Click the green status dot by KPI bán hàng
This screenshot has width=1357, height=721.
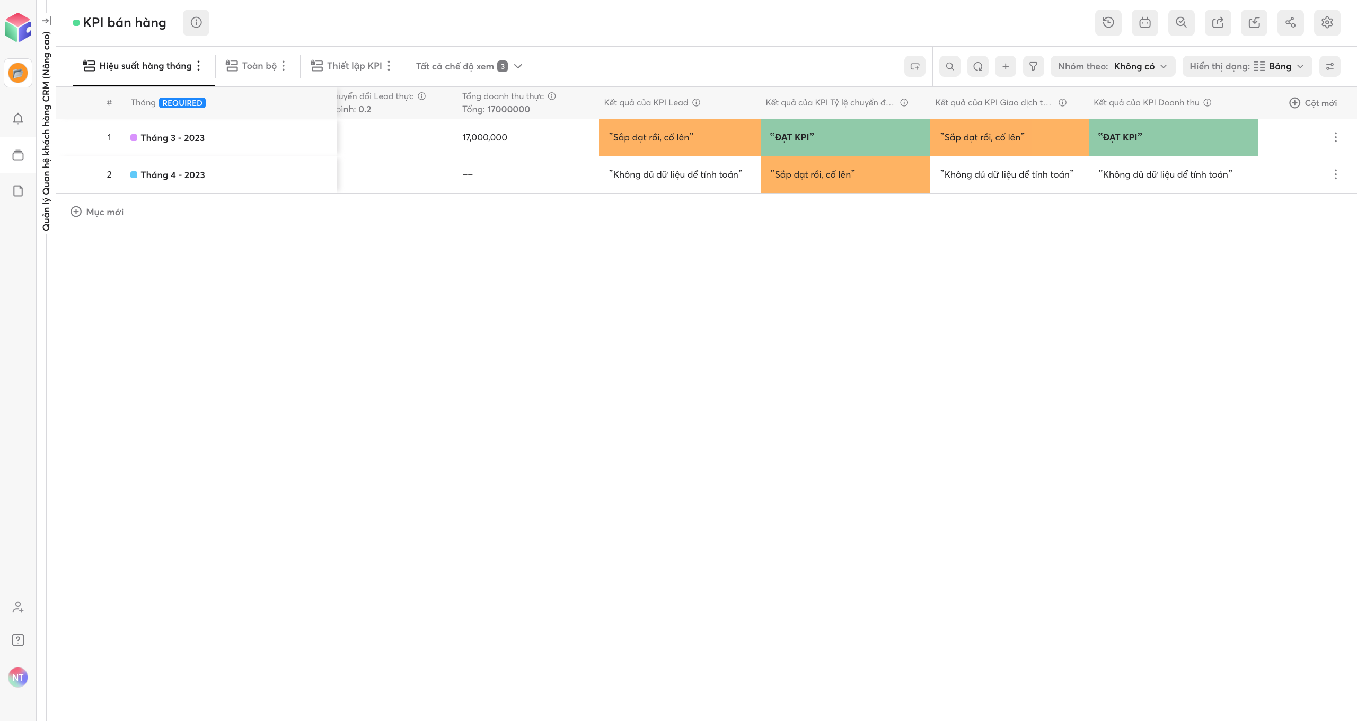76,23
